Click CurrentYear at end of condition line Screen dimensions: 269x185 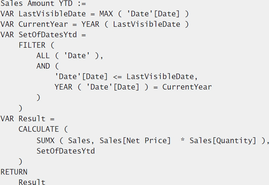click(x=187, y=87)
